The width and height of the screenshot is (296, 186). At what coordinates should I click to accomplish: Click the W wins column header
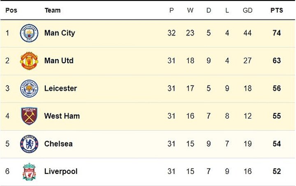point(190,10)
